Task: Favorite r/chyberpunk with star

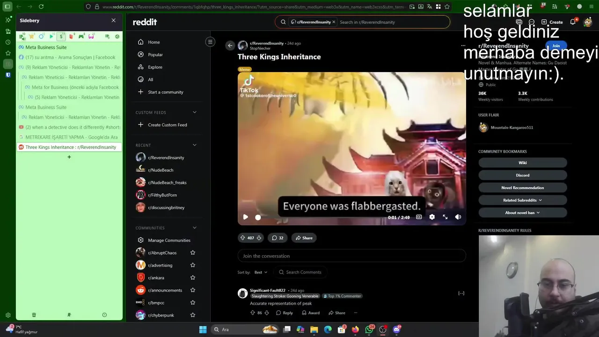Action: coord(193,315)
